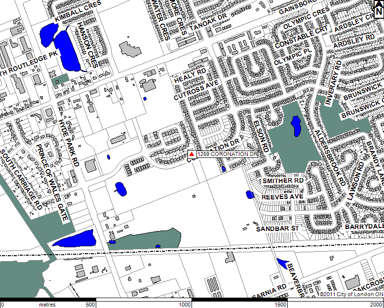Click the small blue pond beside Reeves Ave
The image size is (384, 308).
(x=250, y=194)
